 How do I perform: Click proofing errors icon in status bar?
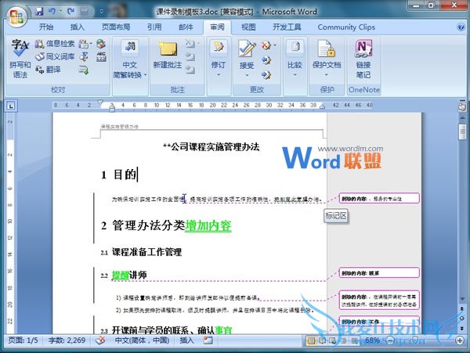coord(100,340)
